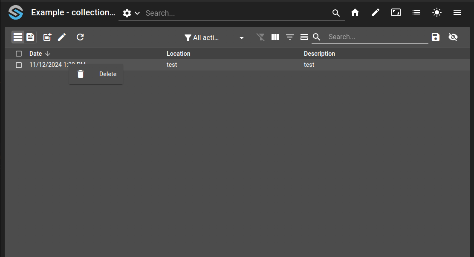Open the sort/filter lines icon

tap(290, 37)
